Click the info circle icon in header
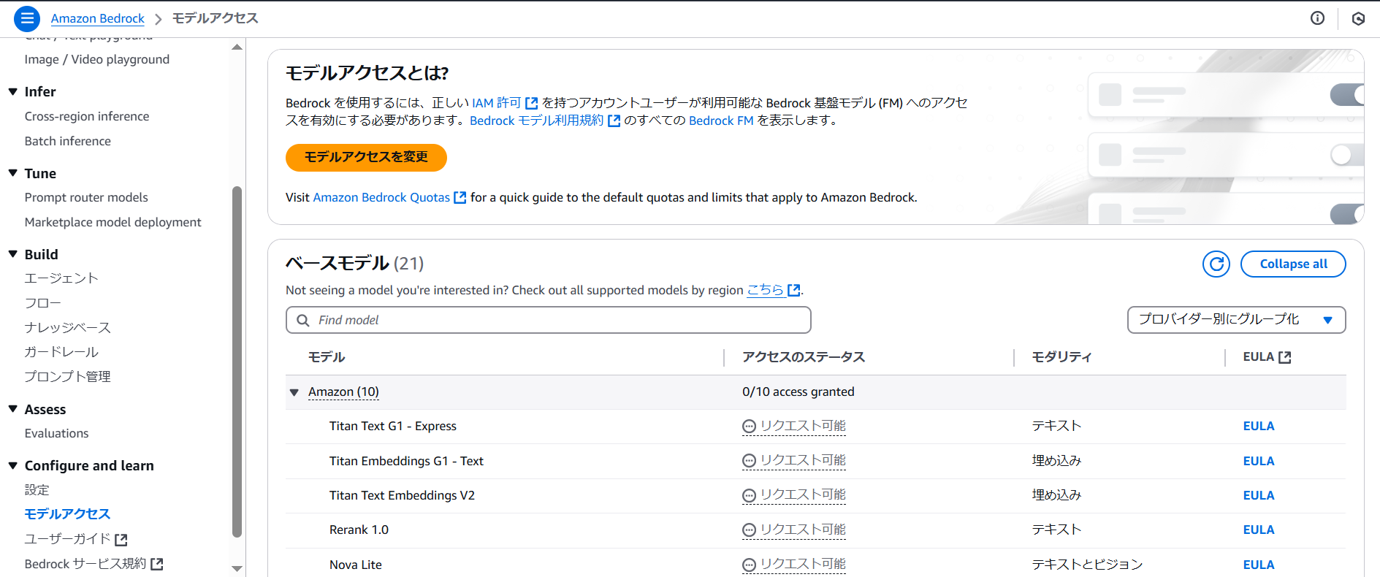Viewport: 1380px width, 577px height. pos(1317,18)
